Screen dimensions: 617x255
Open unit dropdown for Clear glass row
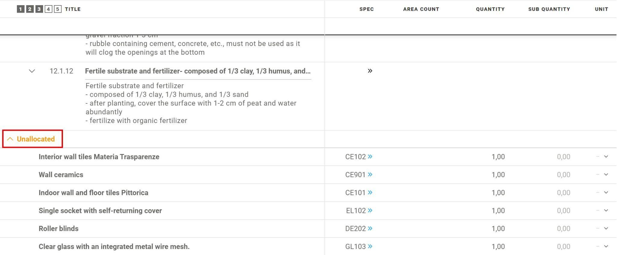606,246
